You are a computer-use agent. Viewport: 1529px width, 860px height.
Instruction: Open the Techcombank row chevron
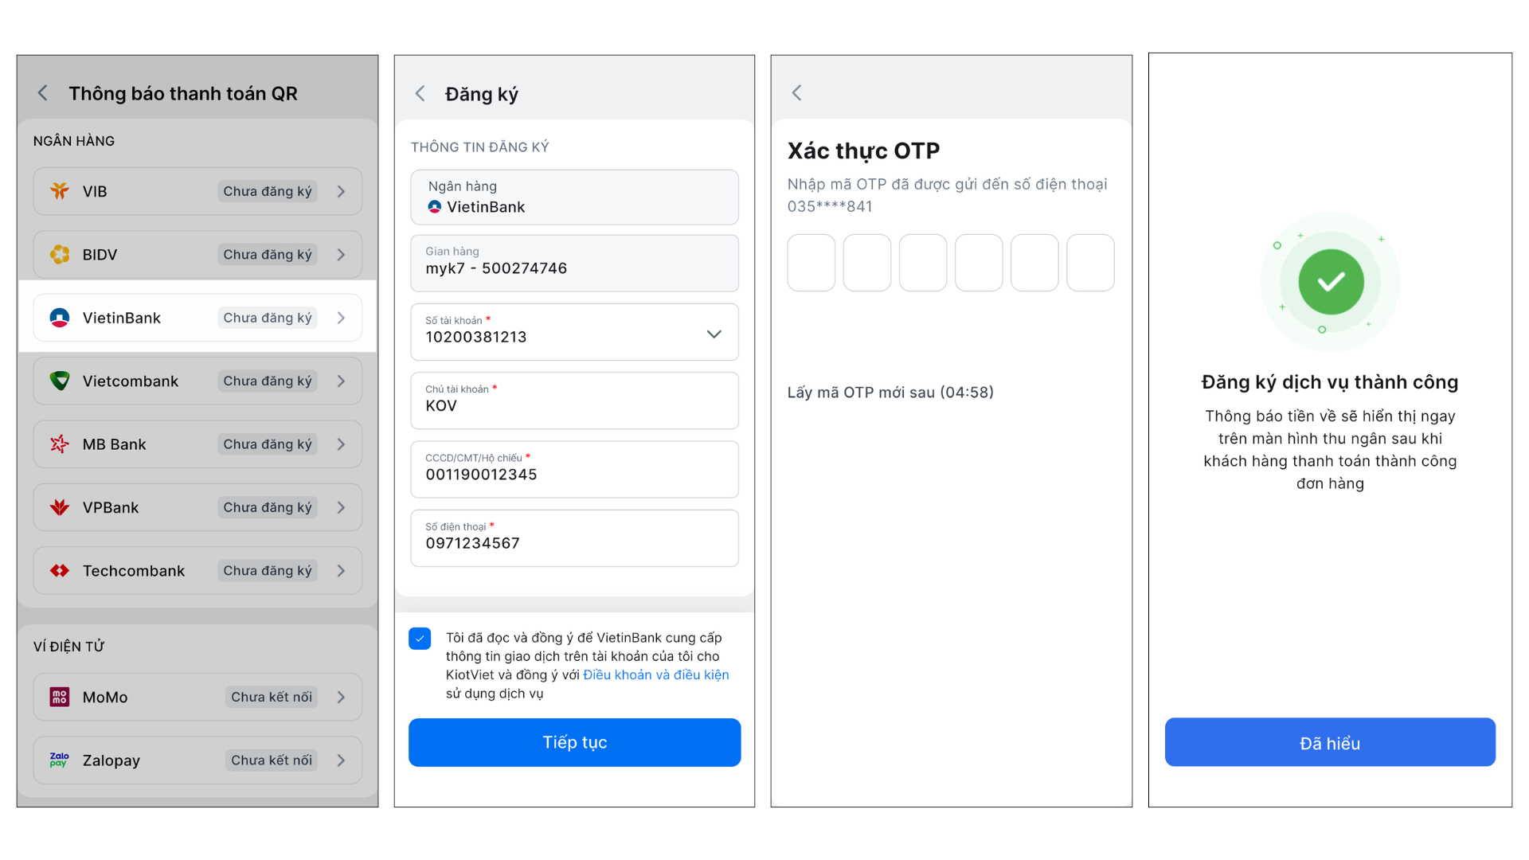[341, 571]
